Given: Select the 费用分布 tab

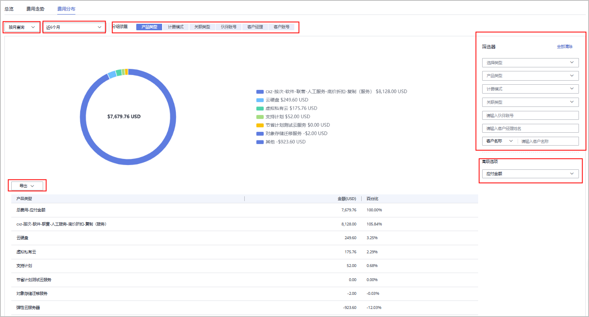Looking at the screenshot, I should click(66, 9).
